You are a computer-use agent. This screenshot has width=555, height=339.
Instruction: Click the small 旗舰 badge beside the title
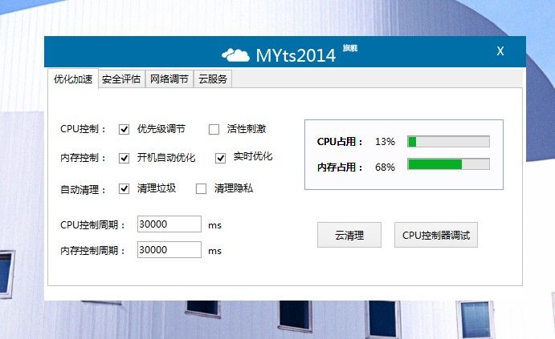coord(350,48)
